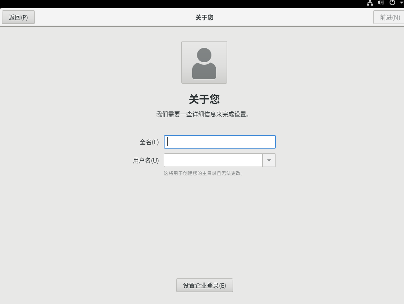Image resolution: width=404 pixels, height=304 pixels.
Task: Click the 关于您 title in header bar
Action: (x=204, y=18)
